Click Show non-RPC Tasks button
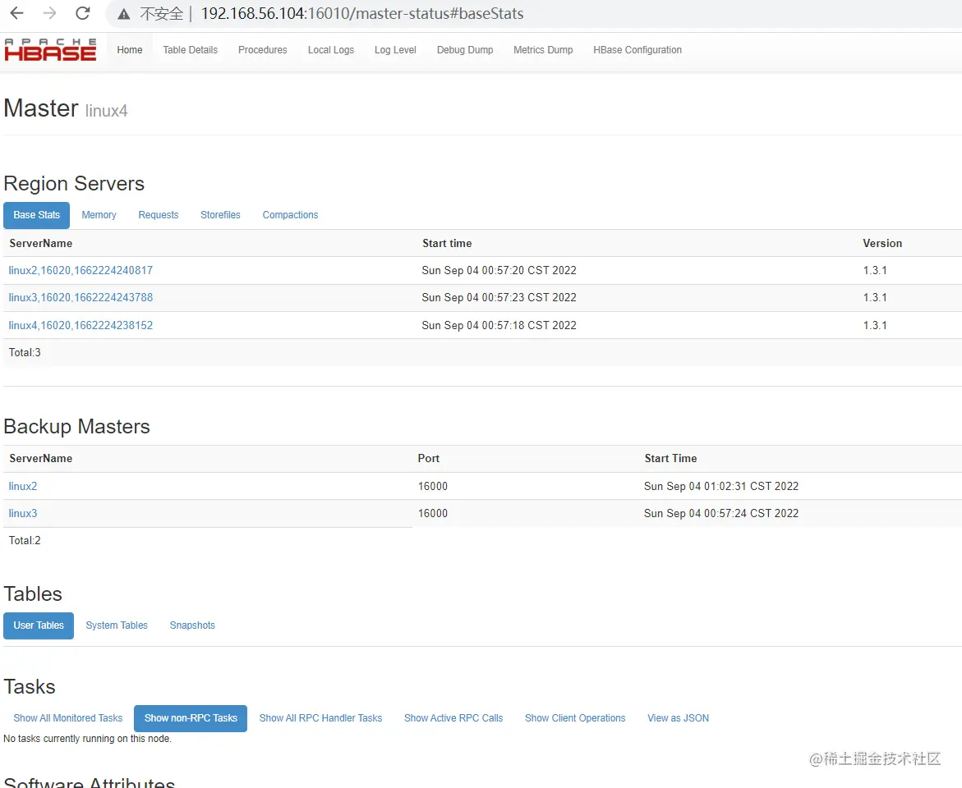 point(191,718)
